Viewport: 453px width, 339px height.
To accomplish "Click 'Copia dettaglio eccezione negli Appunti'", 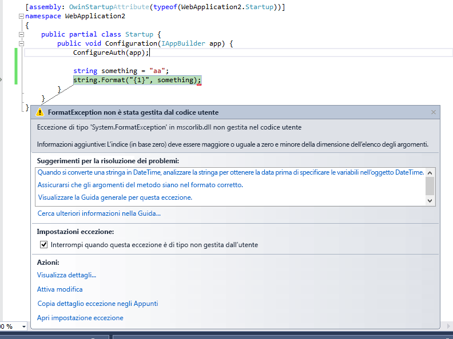I will [x=97, y=304].
